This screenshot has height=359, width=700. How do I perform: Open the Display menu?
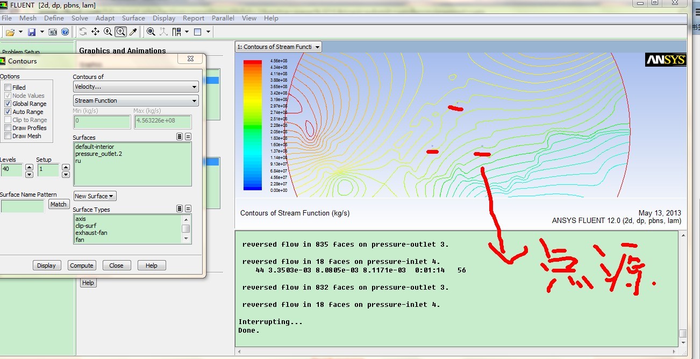(x=164, y=18)
